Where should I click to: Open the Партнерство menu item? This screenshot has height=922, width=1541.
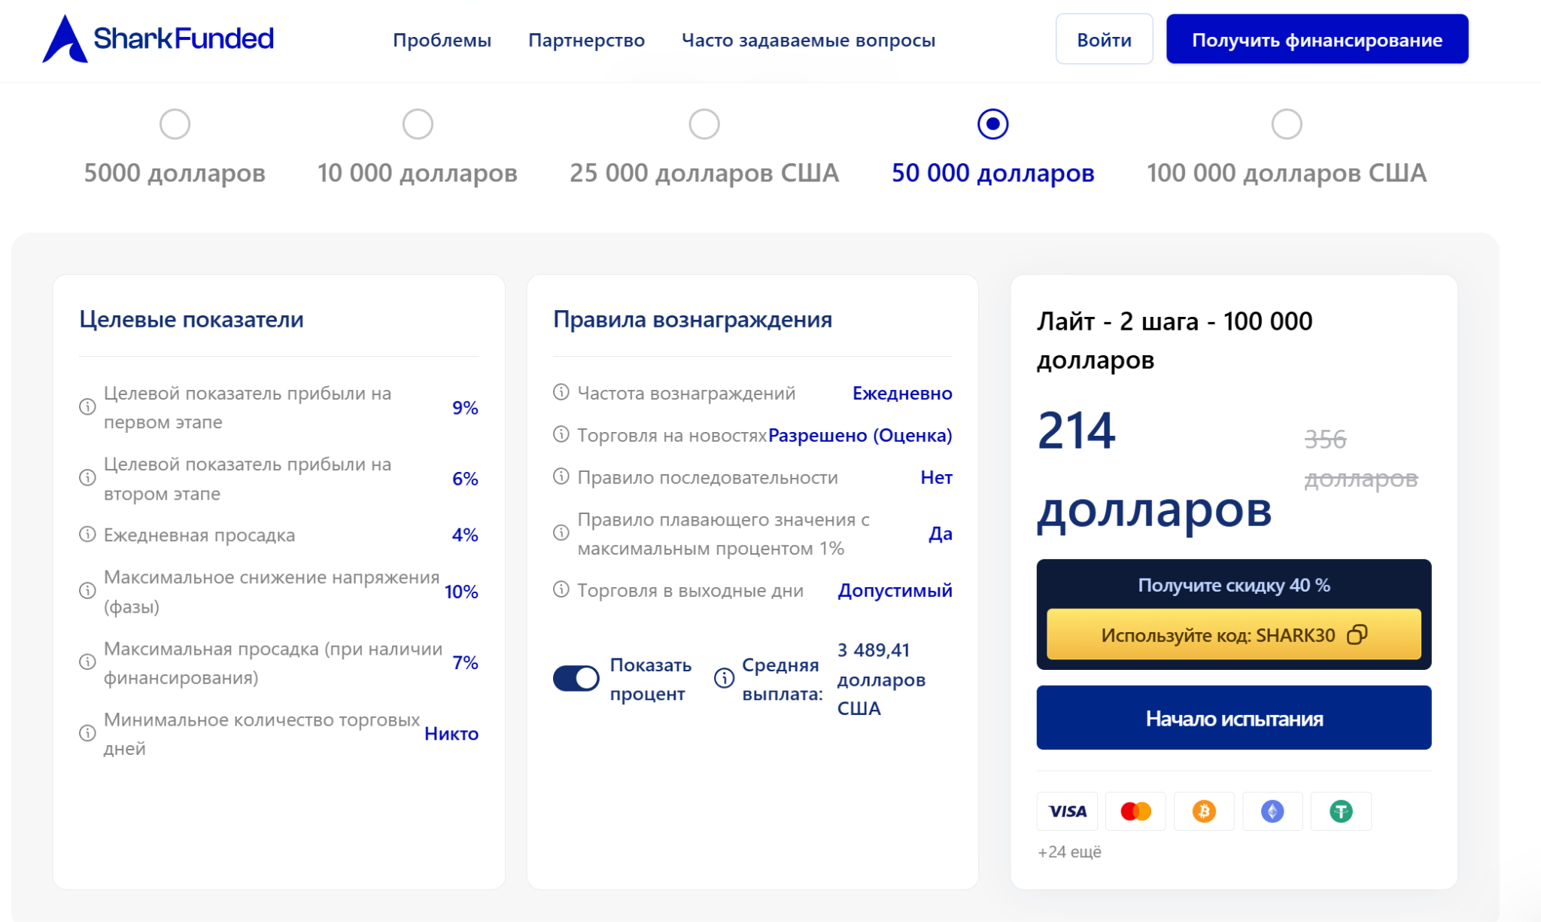tap(587, 40)
